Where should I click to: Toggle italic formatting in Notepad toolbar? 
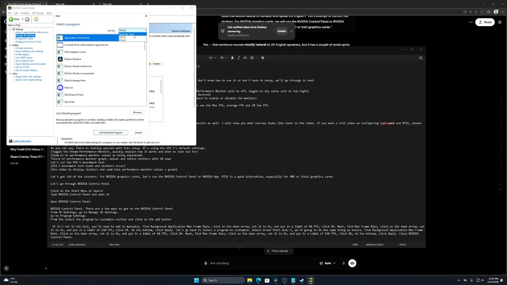coord(239,58)
